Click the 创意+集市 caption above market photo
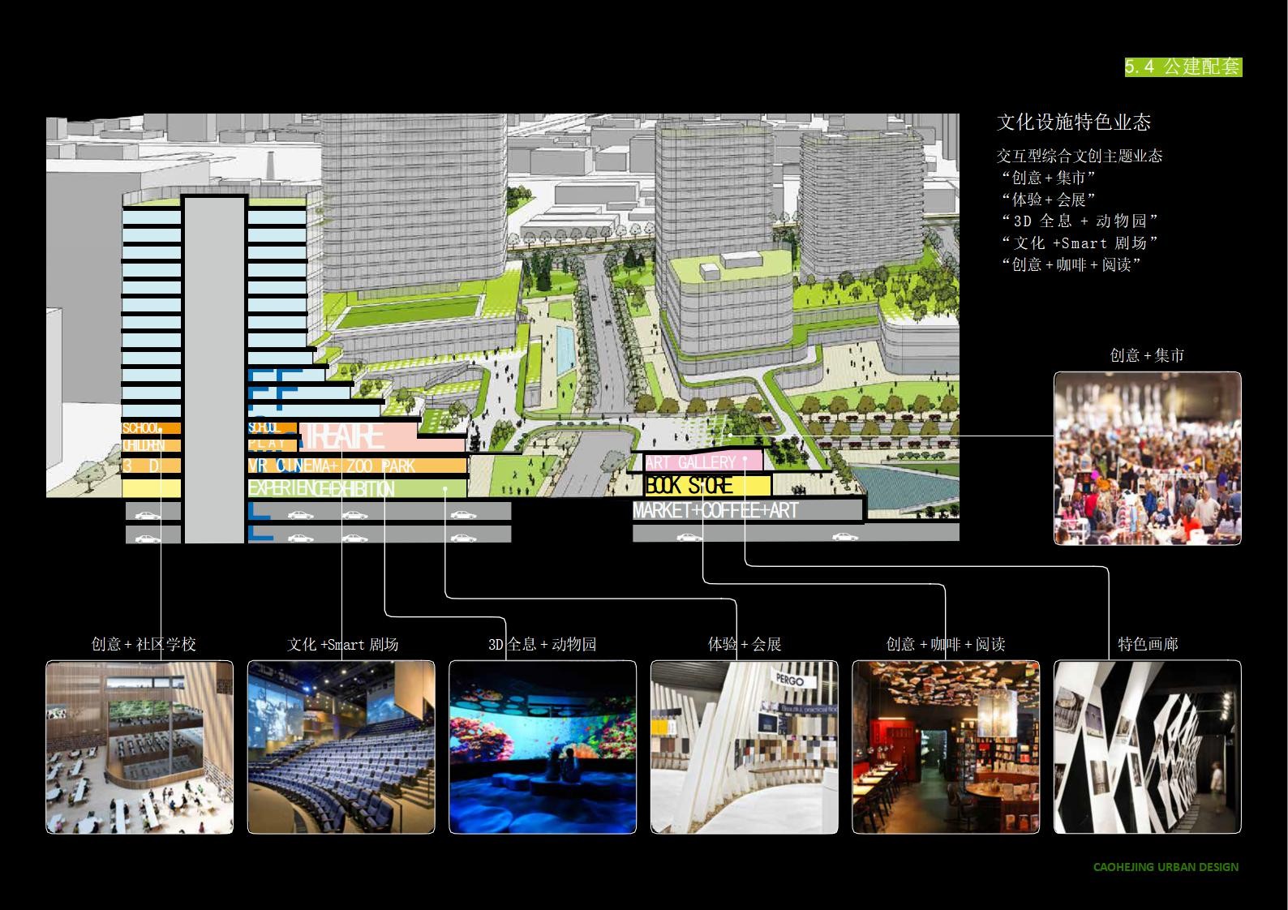This screenshot has height=910, width=1288. 1147,355
